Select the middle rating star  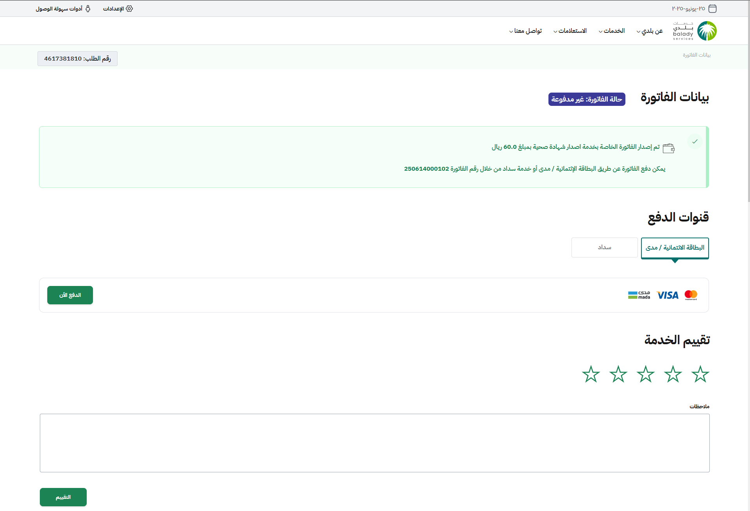click(x=645, y=374)
